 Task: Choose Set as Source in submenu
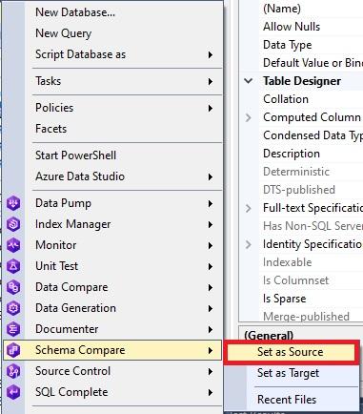coord(292,352)
